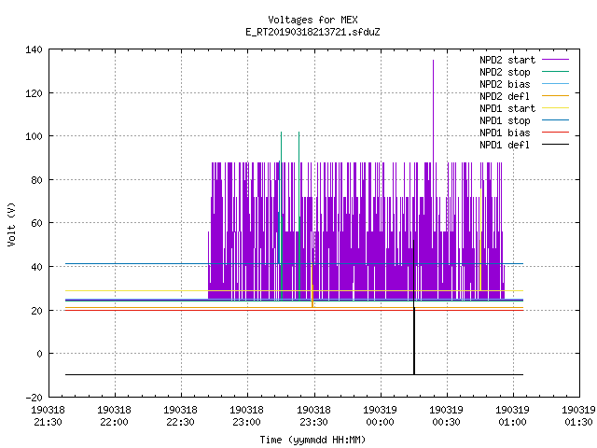Click the 'NPD2 stop' legend label
Screen dimensions: 597x448
point(505,72)
